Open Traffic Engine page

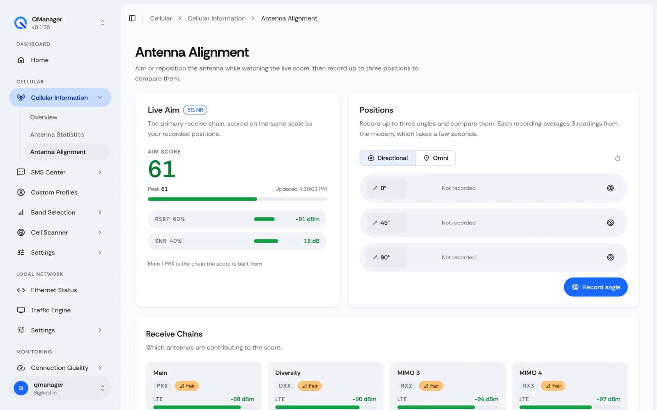(x=60, y=310)
